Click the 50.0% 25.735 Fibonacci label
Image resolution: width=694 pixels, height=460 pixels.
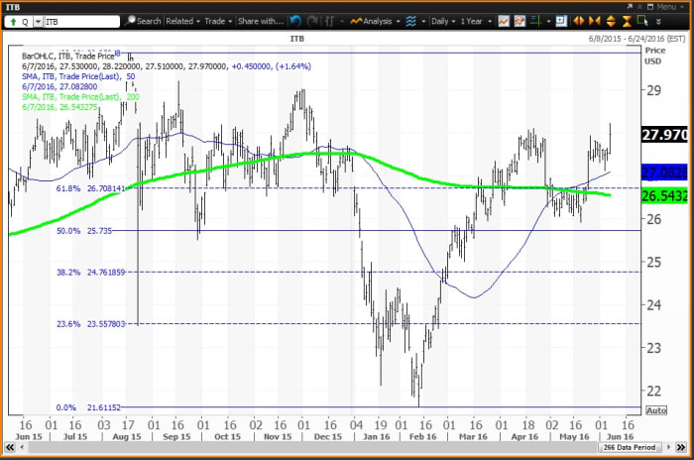[84, 231]
